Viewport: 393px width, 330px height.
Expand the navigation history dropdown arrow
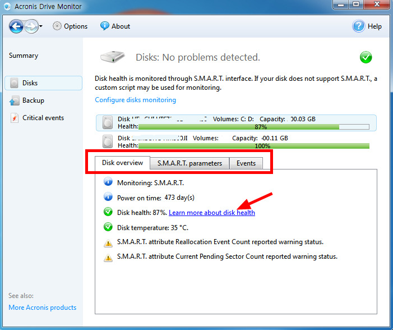tap(41, 26)
